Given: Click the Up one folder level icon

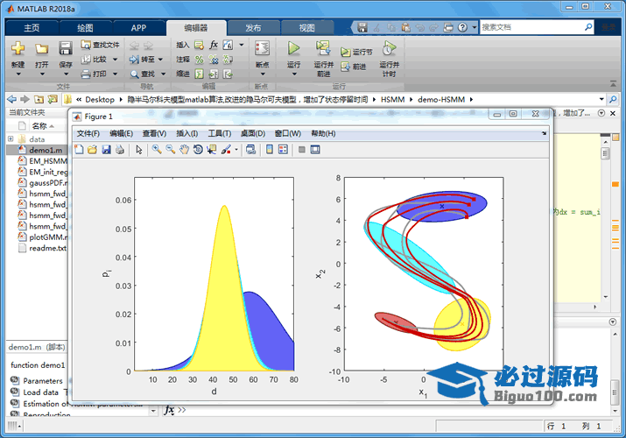Looking at the screenshot, I should click(x=39, y=99).
